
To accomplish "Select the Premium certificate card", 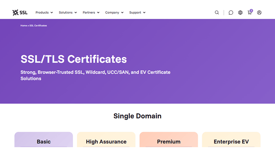I will pos(169,140).
